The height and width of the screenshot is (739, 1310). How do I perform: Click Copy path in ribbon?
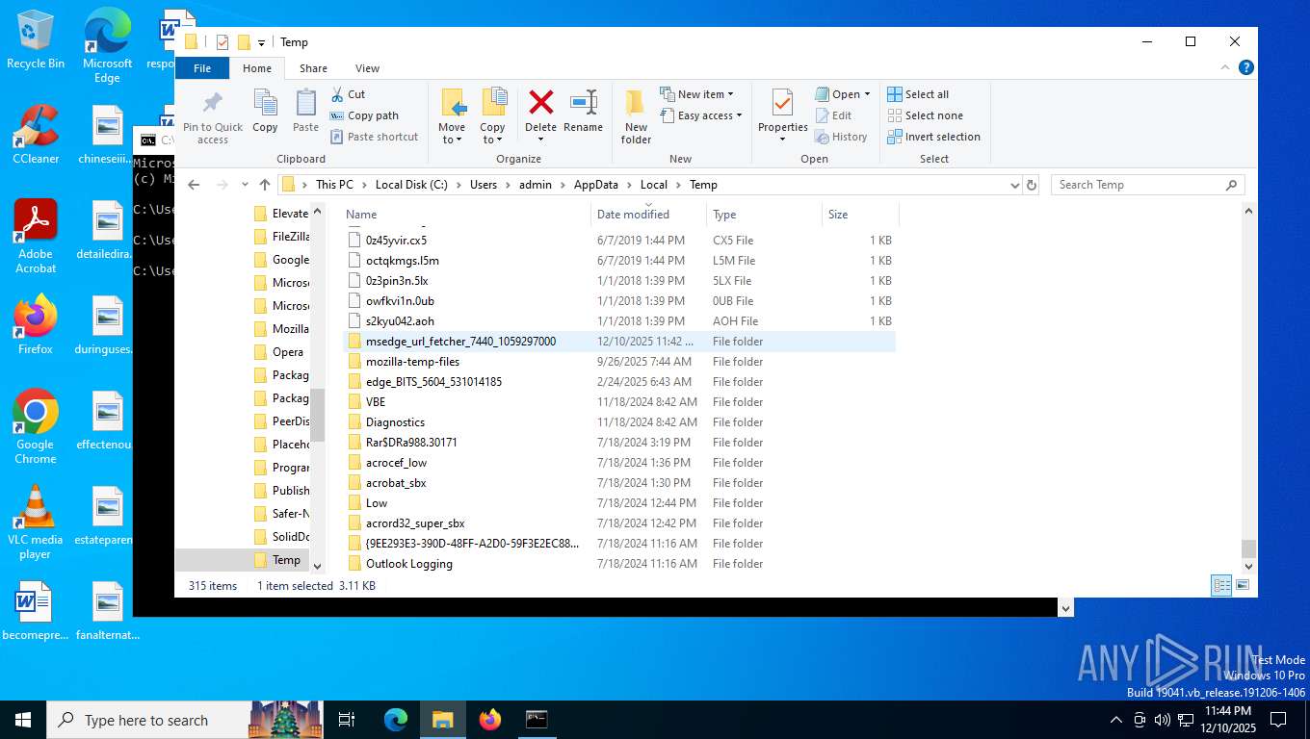[364, 115]
